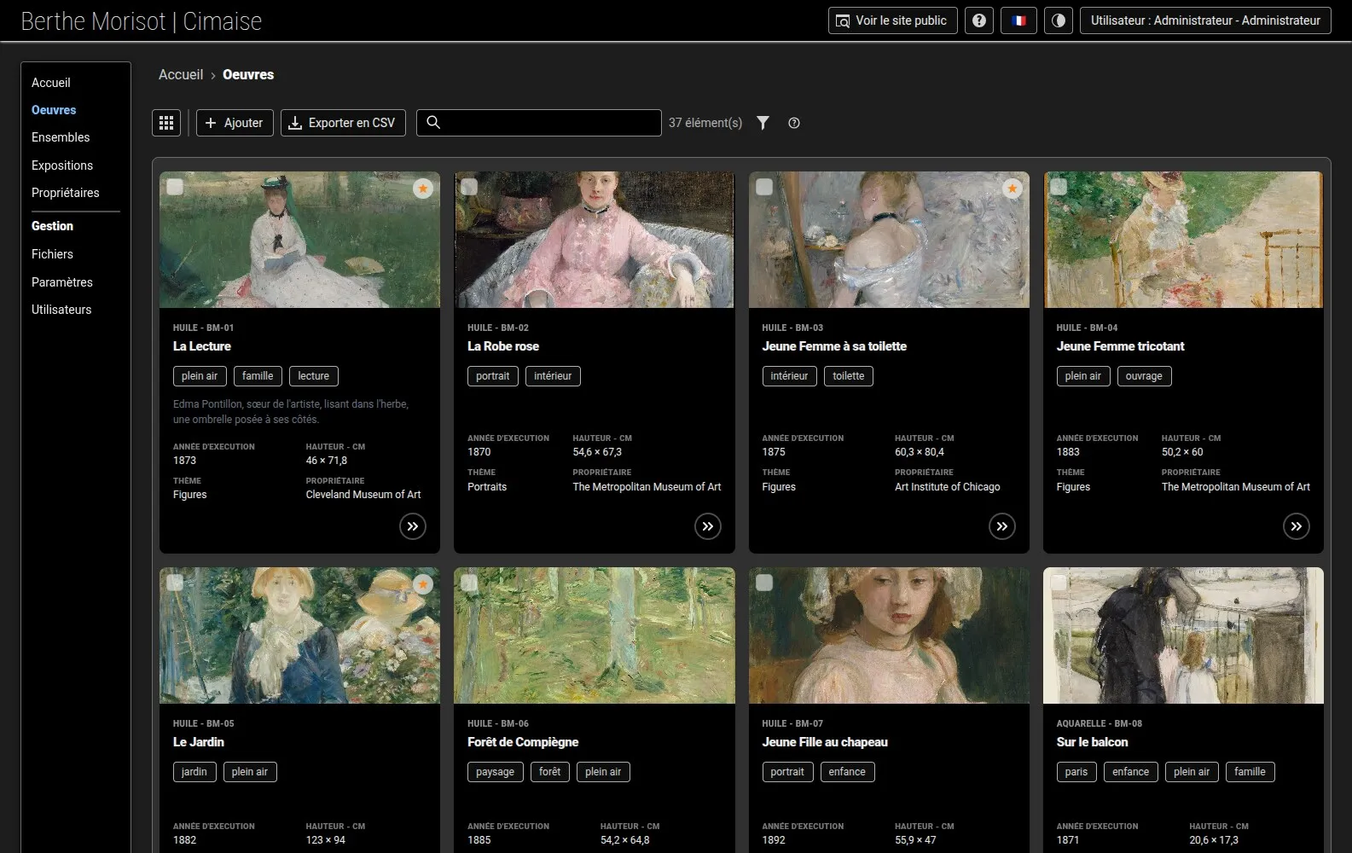Image resolution: width=1352 pixels, height=853 pixels.
Task: Switch to the grid view layout
Action: pos(166,123)
